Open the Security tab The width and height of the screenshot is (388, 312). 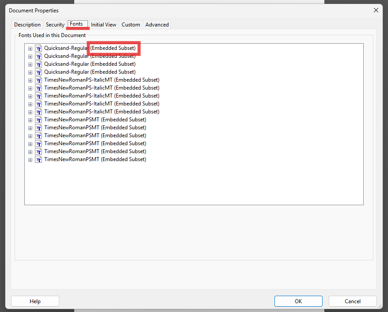(x=55, y=25)
